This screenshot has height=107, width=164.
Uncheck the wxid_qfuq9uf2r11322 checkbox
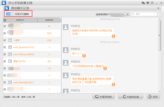[5, 47]
